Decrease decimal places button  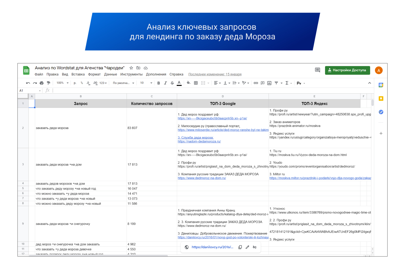pos(88,83)
